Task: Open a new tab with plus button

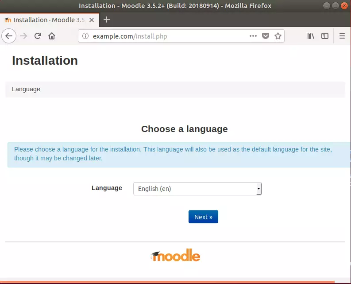Action: [x=107, y=20]
